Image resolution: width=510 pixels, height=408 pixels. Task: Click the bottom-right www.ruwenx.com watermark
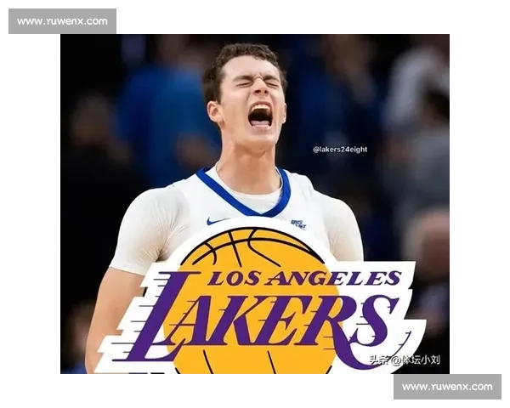pyautogui.click(x=446, y=387)
